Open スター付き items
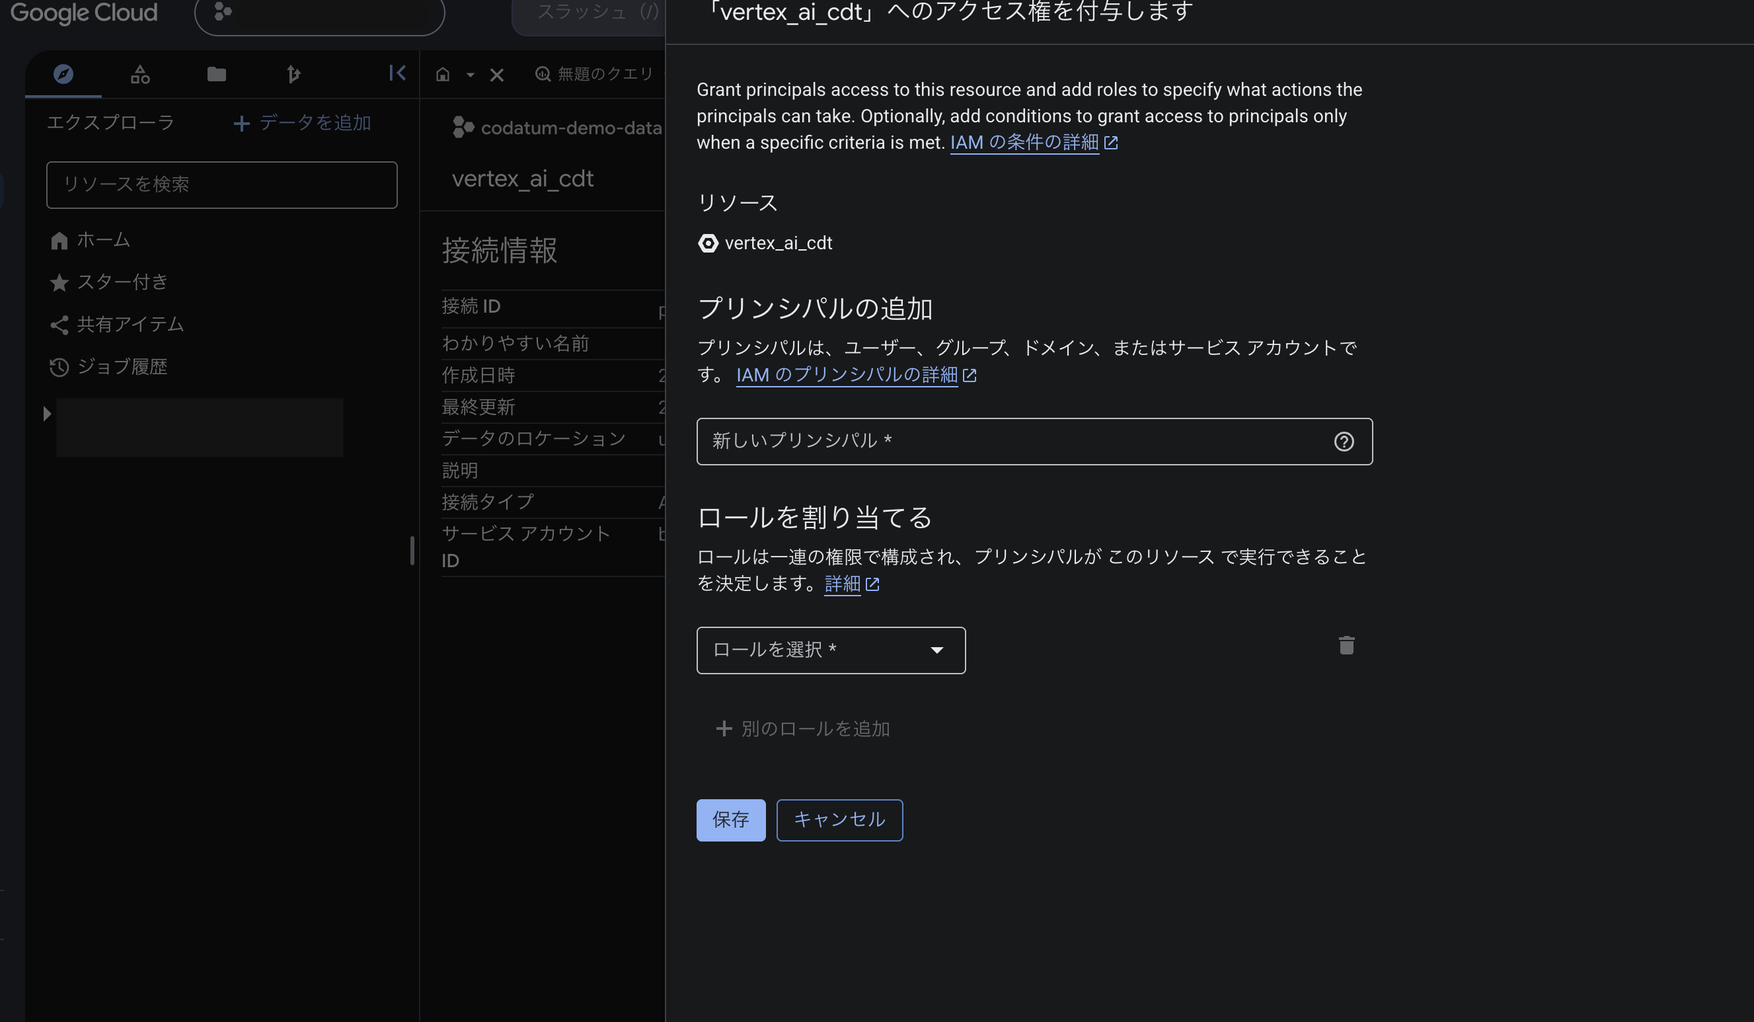 (109, 282)
